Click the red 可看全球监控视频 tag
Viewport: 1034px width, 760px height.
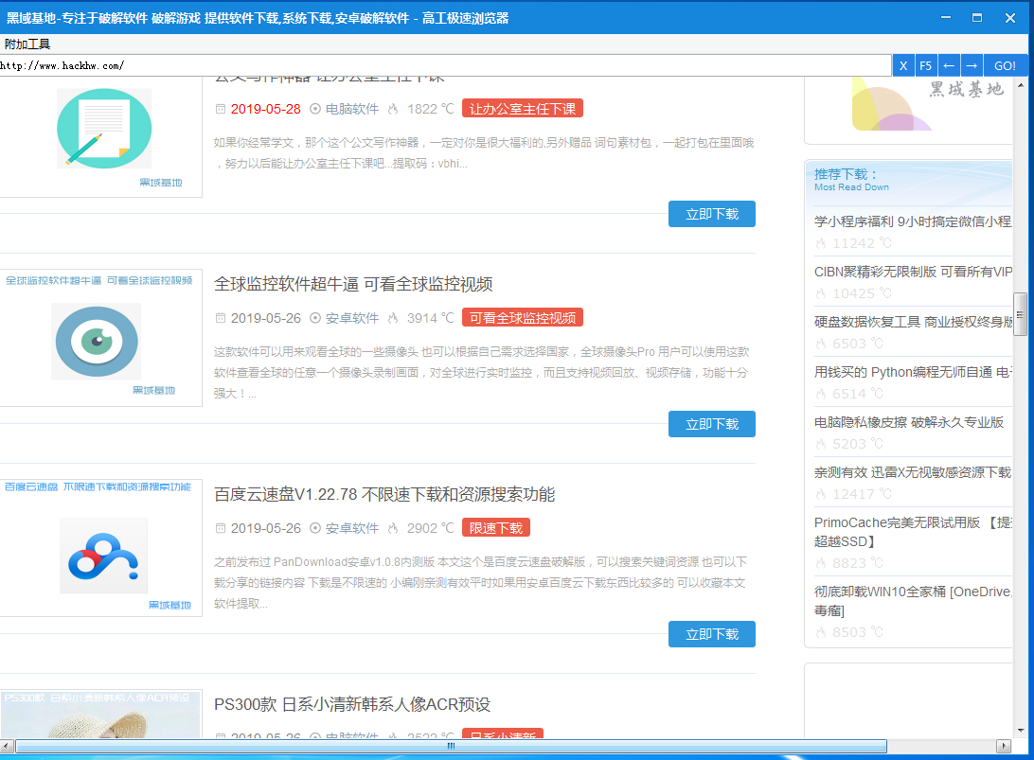(523, 318)
